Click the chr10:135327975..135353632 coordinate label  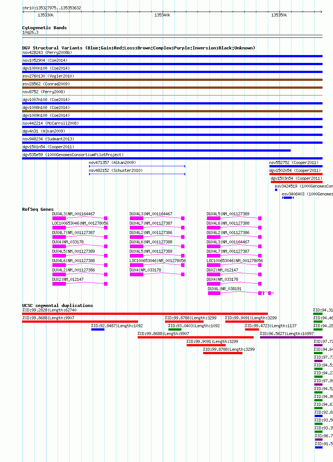[52, 8]
